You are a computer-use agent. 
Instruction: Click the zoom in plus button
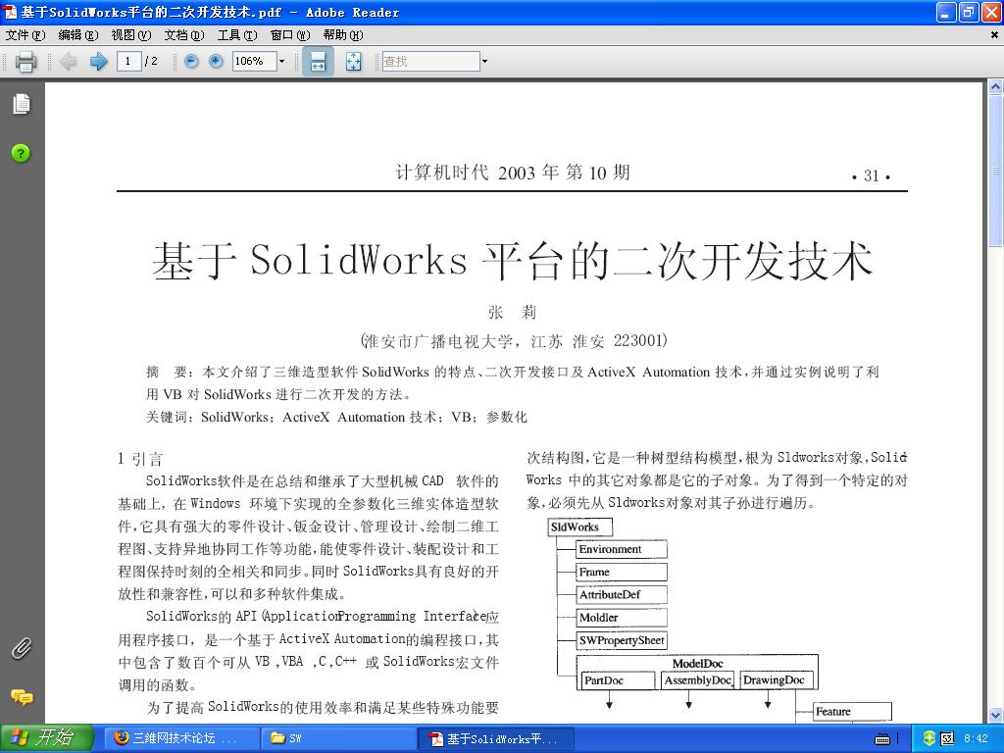pos(216,62)
